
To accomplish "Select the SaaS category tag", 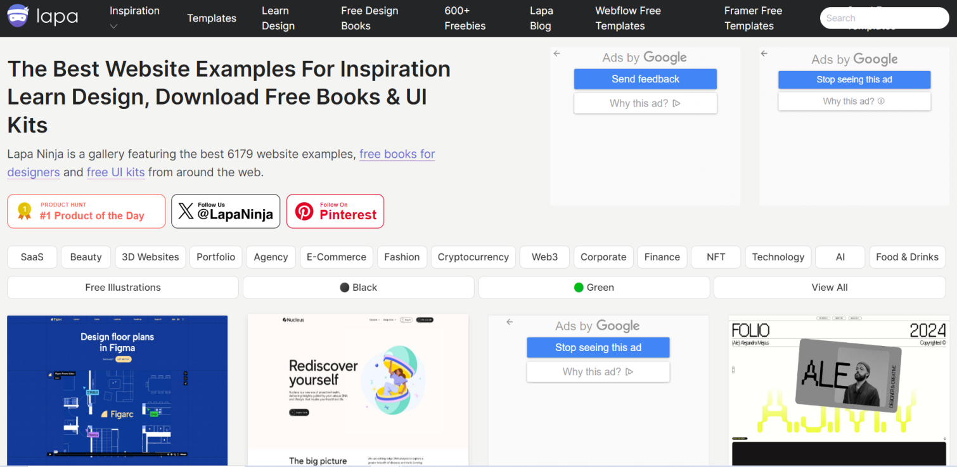I will tap(32, 257).
